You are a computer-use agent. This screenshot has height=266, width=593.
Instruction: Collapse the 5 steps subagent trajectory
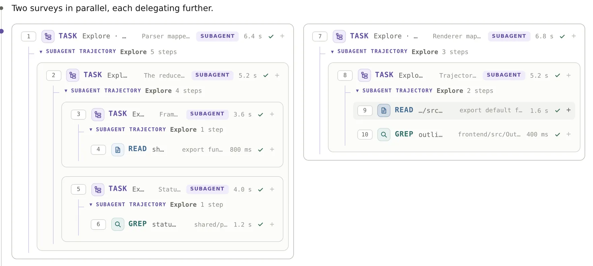[x=41, y=52]
